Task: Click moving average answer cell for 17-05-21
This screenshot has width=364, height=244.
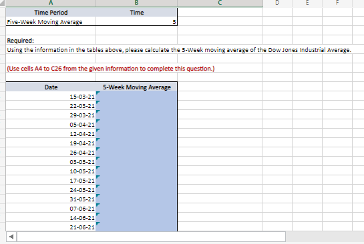Action: coord(136,180)
